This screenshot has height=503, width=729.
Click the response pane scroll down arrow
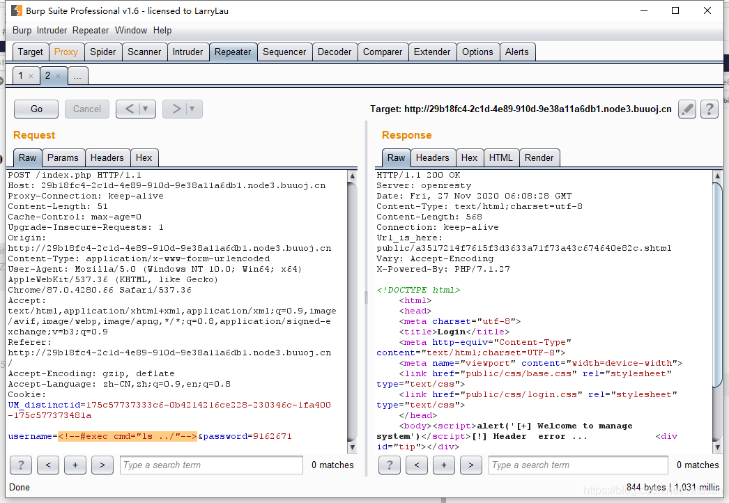tap(717, 447)
